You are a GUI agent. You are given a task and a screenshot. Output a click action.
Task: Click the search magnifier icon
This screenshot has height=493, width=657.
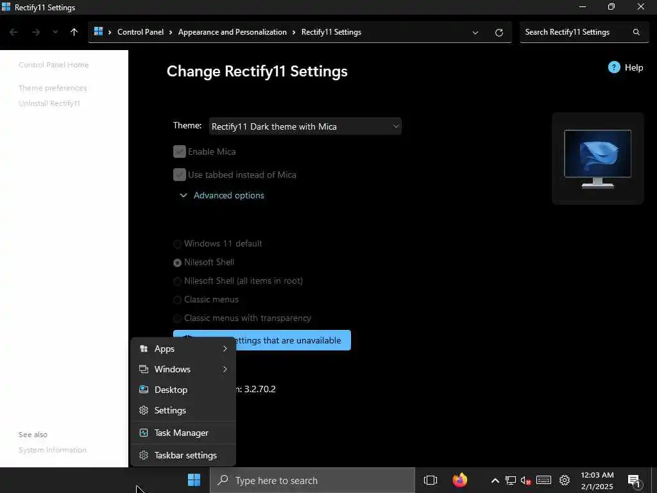636,32
